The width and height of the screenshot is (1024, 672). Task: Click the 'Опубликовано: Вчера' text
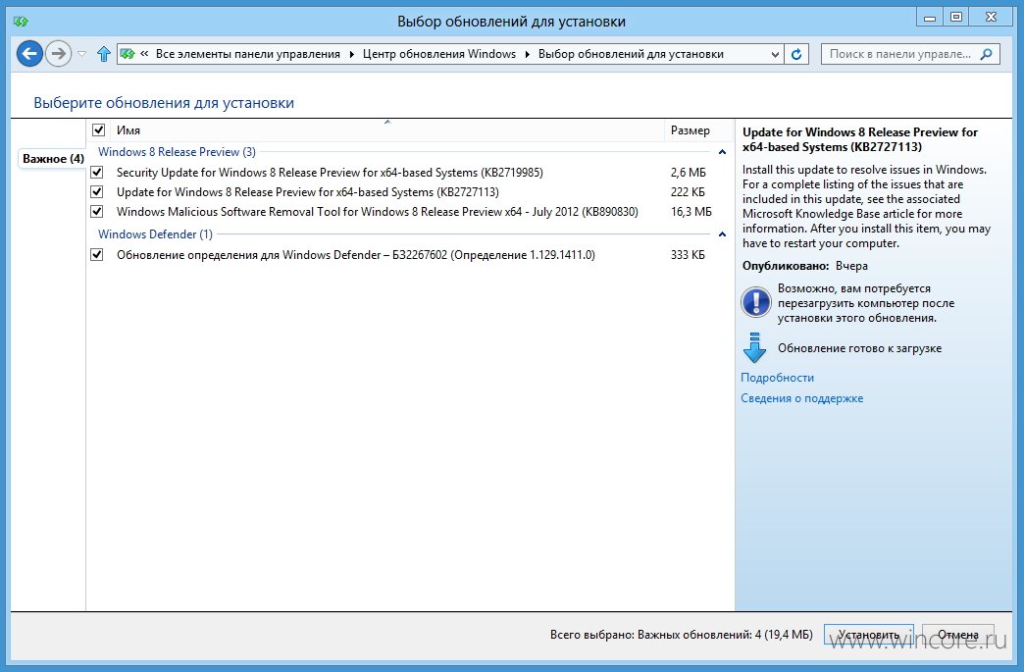(x=805, y=266)
